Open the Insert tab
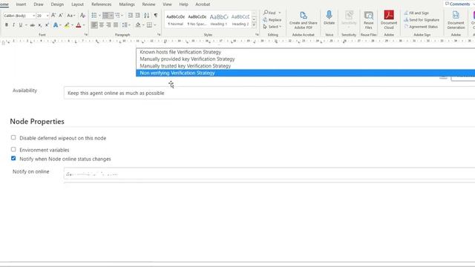This screenshot has width=475, height=267. click(x=21, y=4)
